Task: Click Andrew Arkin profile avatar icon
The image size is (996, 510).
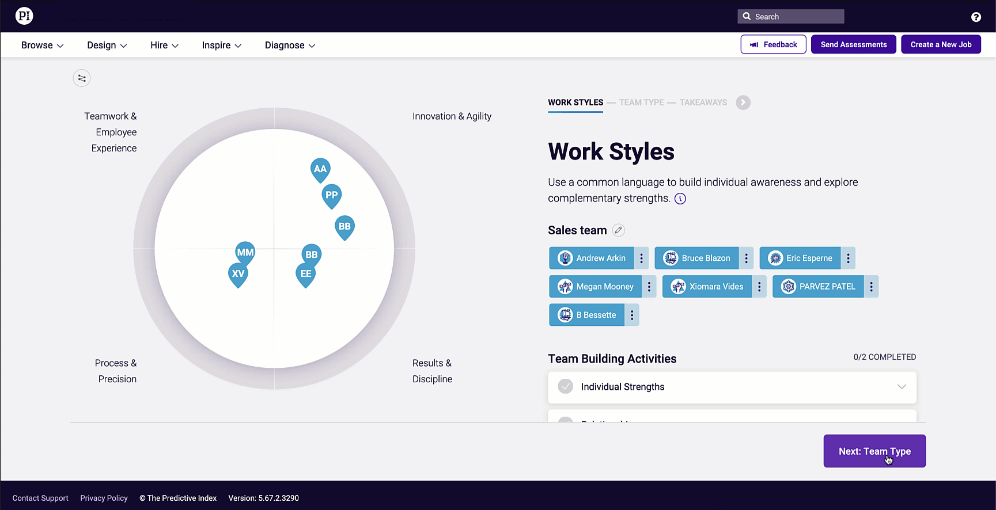Action: click(565, 258)
